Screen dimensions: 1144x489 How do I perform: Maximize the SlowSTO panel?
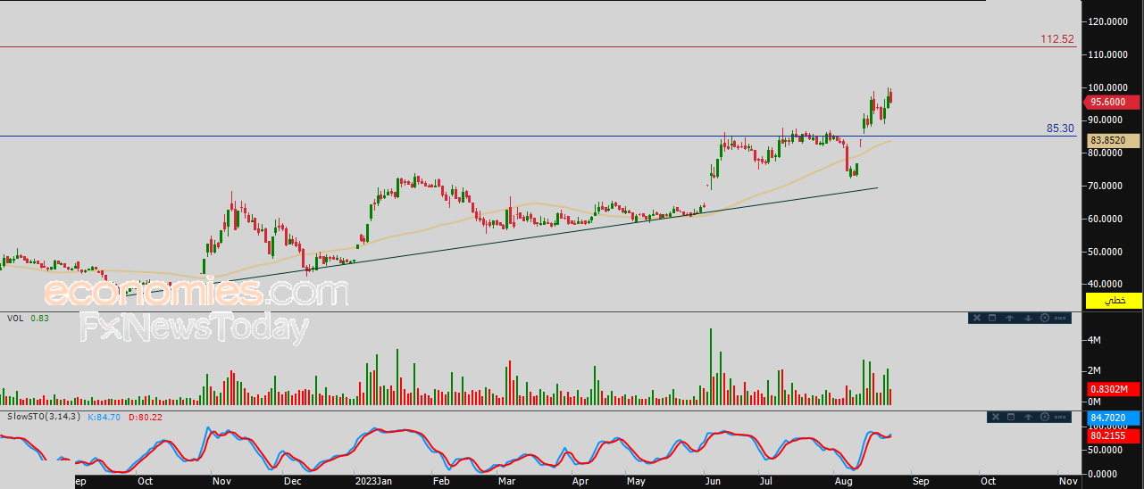tap(1011, 417)
